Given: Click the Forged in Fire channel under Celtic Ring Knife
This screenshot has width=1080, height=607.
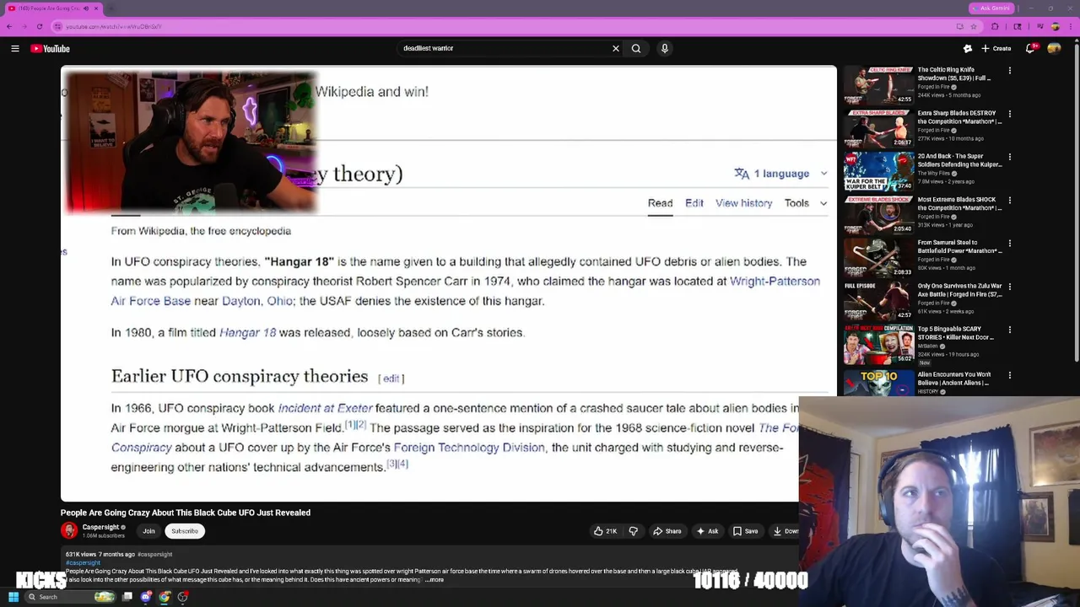Looking at the screenshot, I should click(x=934, y=87).
